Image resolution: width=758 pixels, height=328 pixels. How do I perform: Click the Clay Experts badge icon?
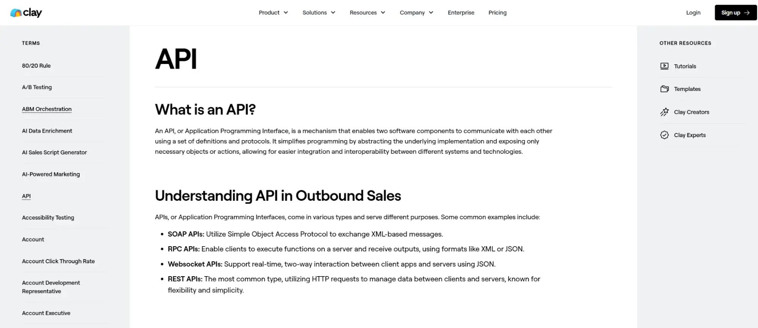(x=664, y=135)
